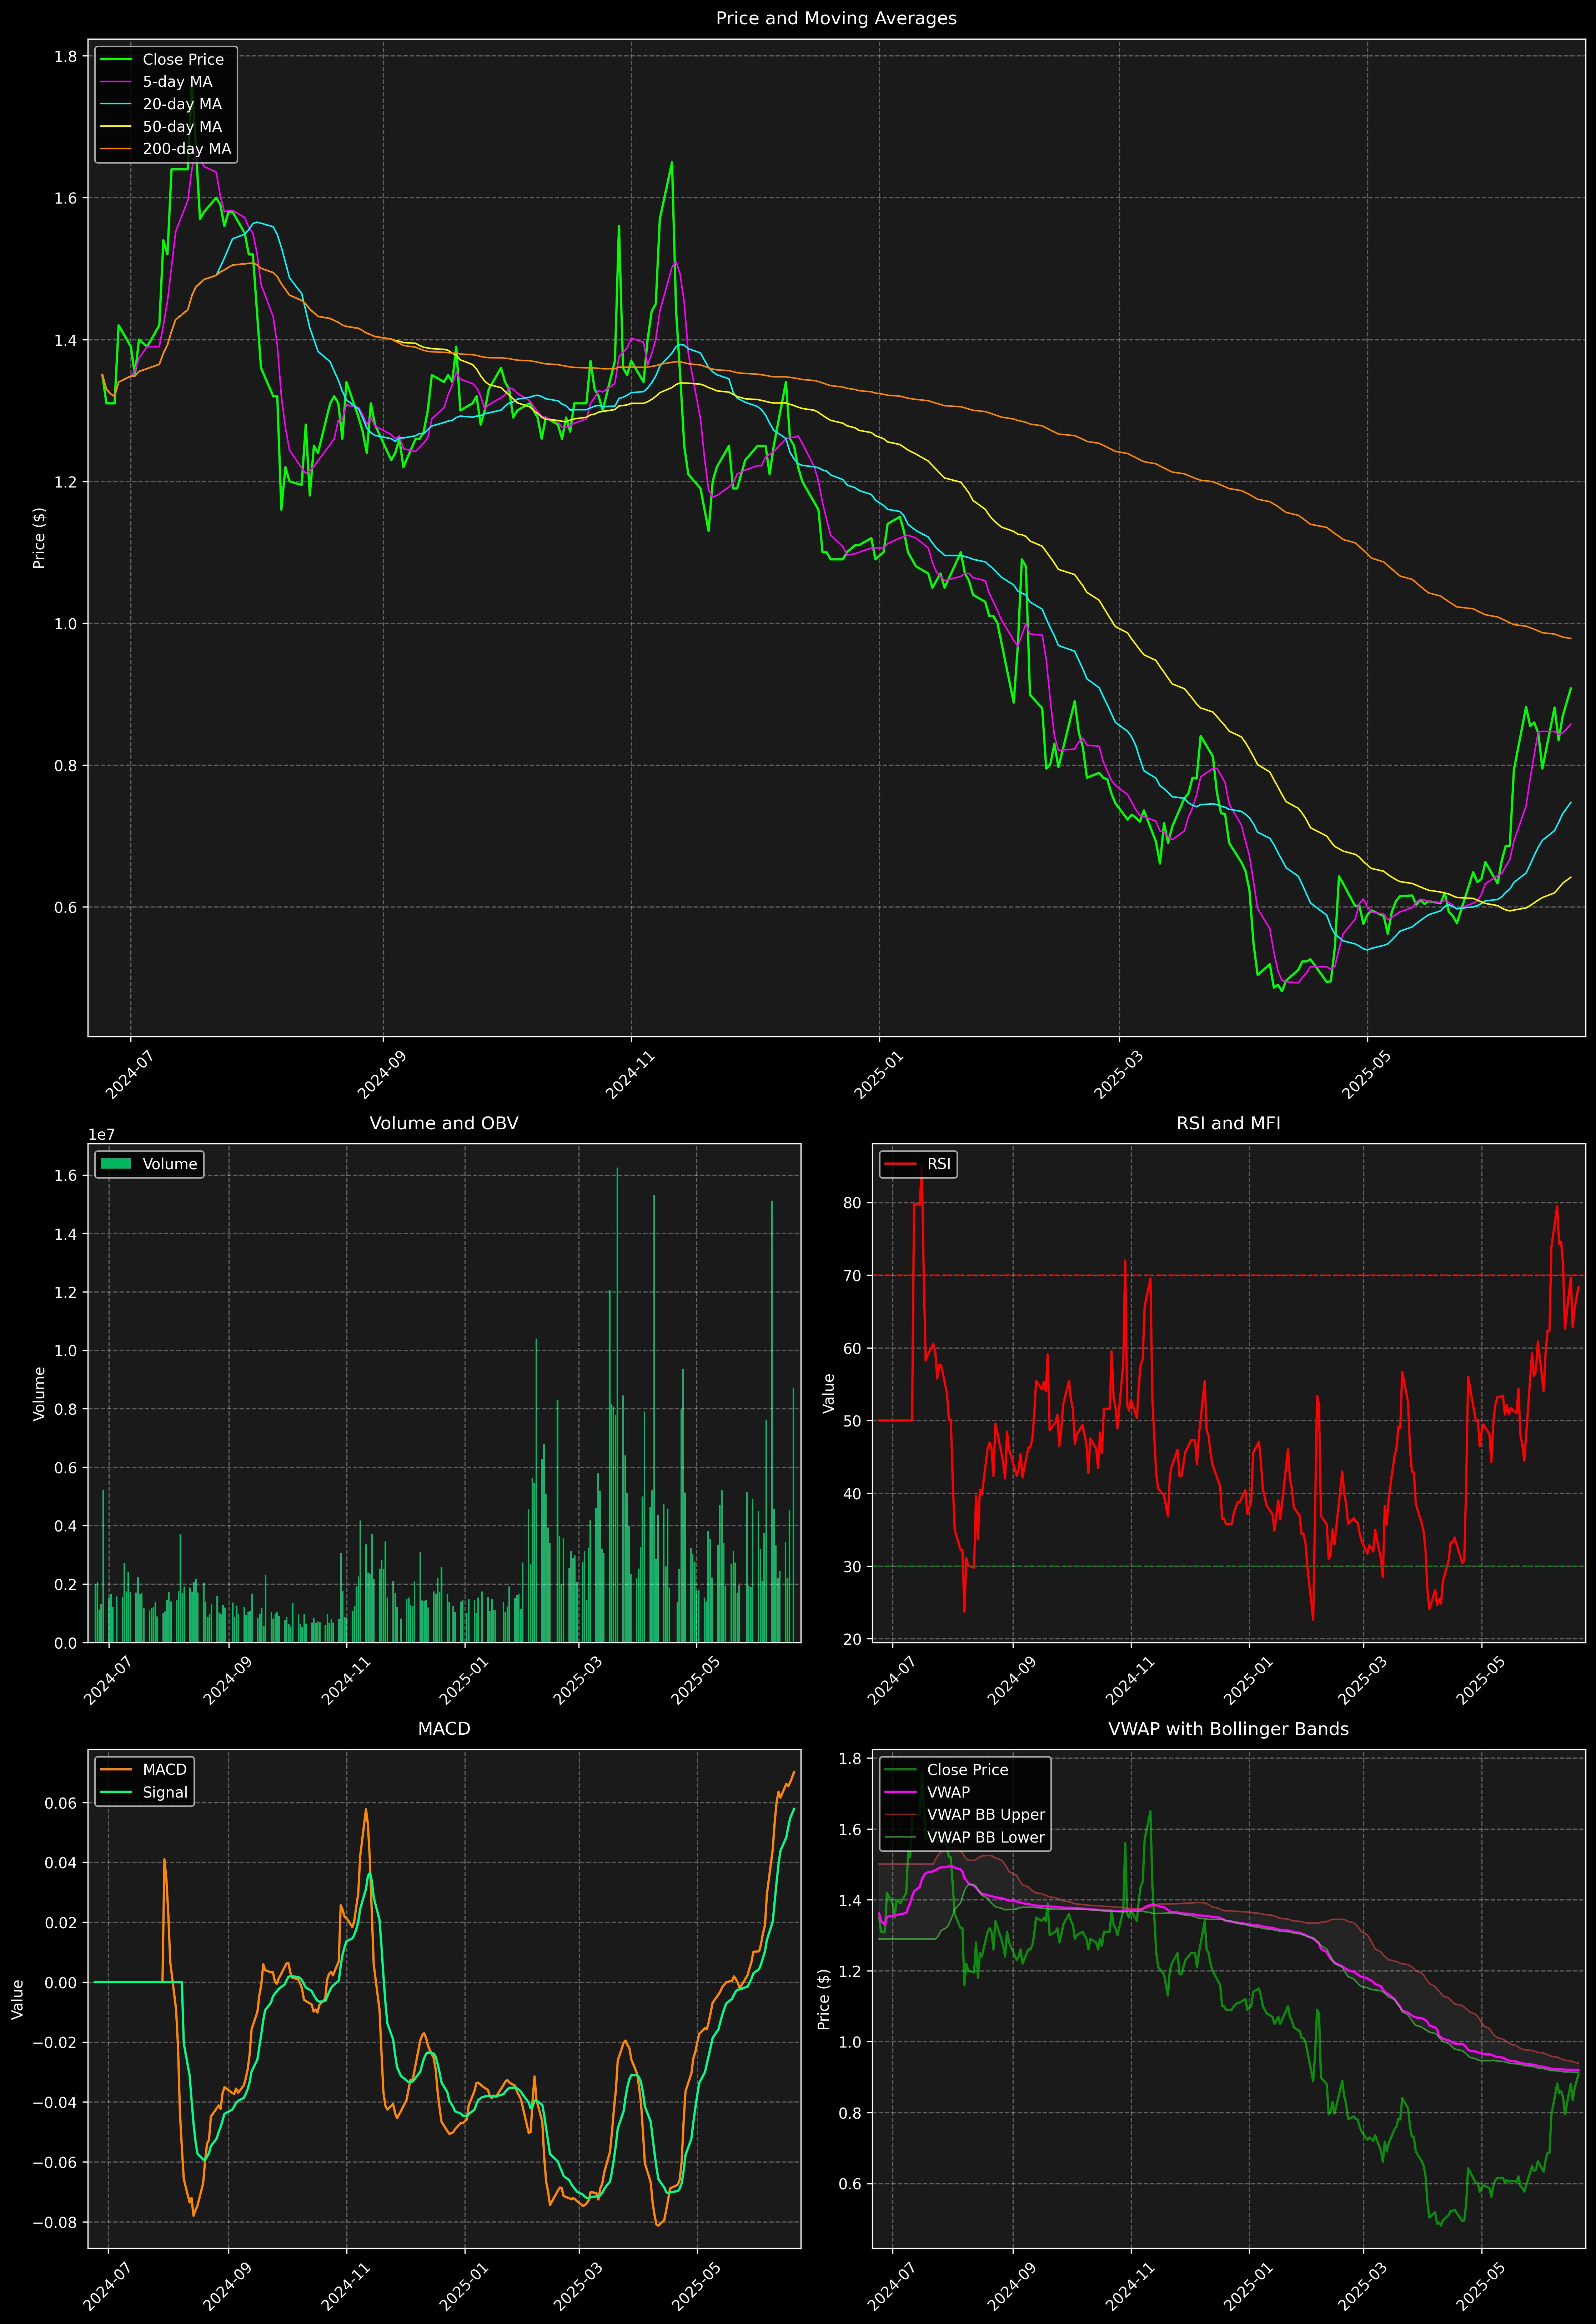
Task: Click the '20-day MA' legend entry
Action: [161, 104]
